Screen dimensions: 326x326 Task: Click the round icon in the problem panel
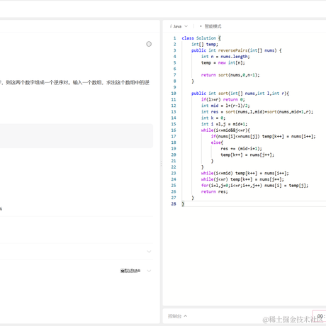coord(149,44)
